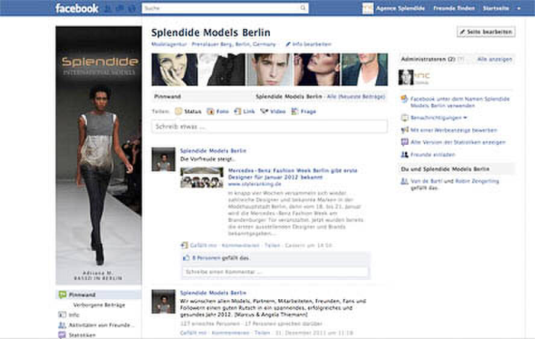The width and height of the screenshot is (535, 339).
Task: Open Statistiken in left sidebar
Action: [82, 335]
